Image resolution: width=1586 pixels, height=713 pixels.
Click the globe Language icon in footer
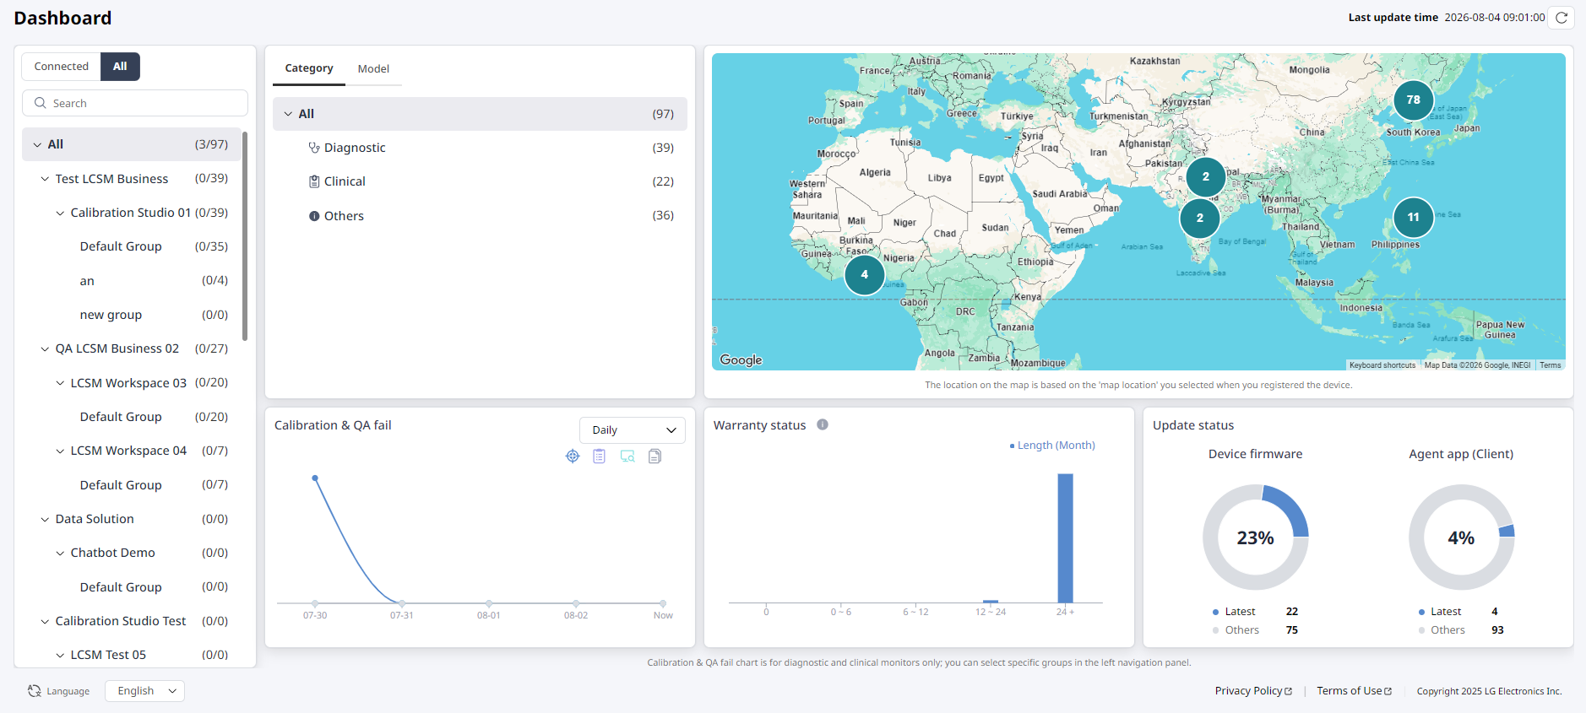click(35, 691)
